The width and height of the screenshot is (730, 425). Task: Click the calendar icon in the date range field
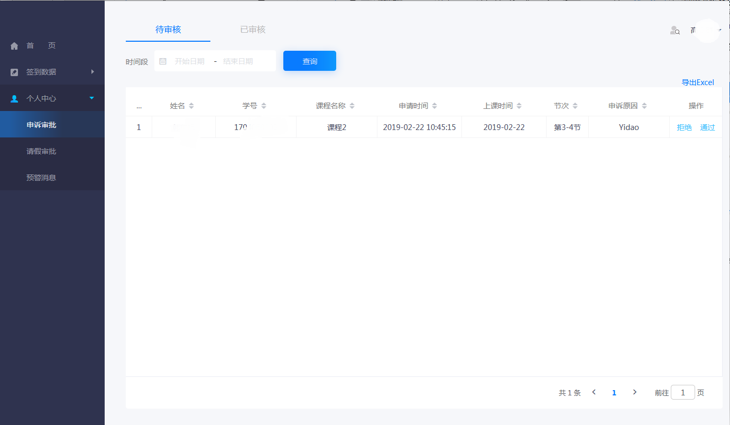pyautogui.click(x=163, y=61)
